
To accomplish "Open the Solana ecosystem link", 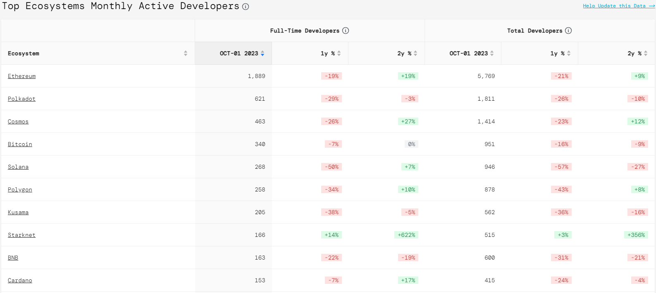I will click(x=18, y=167).
